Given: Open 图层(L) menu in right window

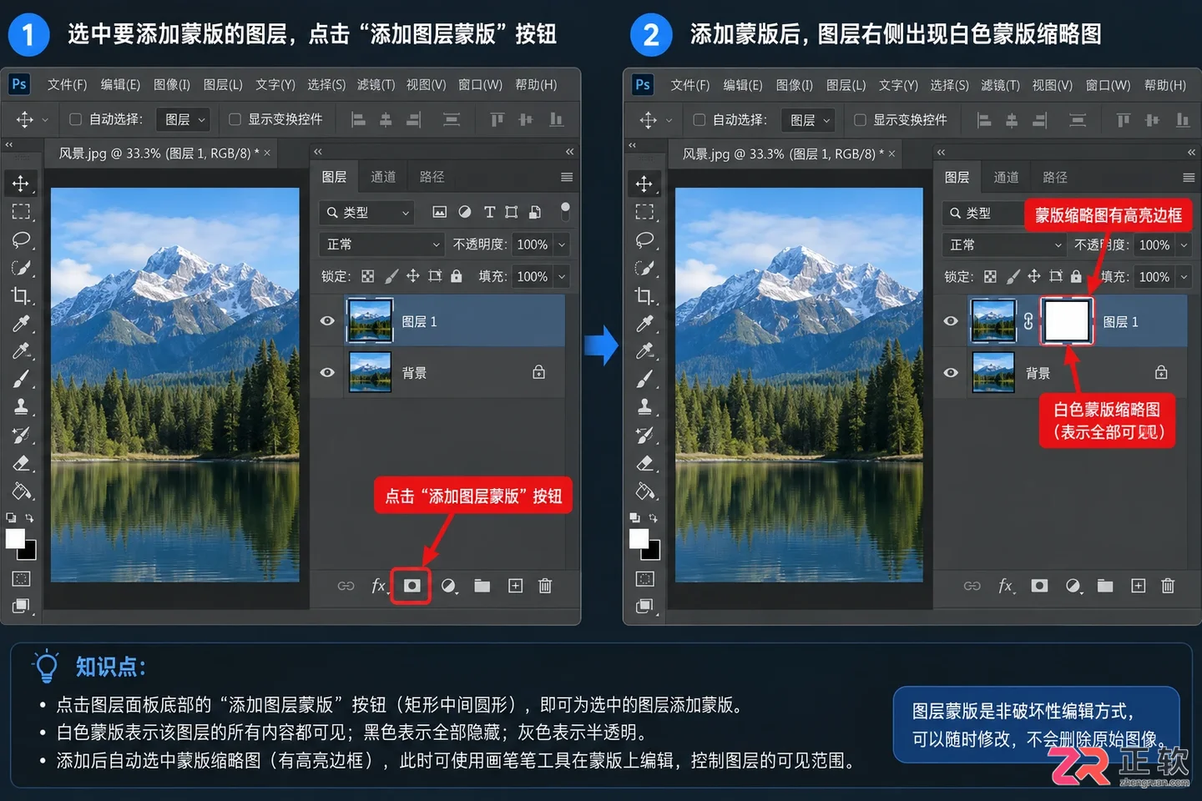Looking at the screenshot, I should pos(846,85).
